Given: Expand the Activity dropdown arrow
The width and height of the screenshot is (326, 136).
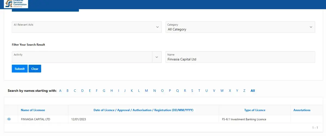Looking at the screenshot, I should (157, 57).
